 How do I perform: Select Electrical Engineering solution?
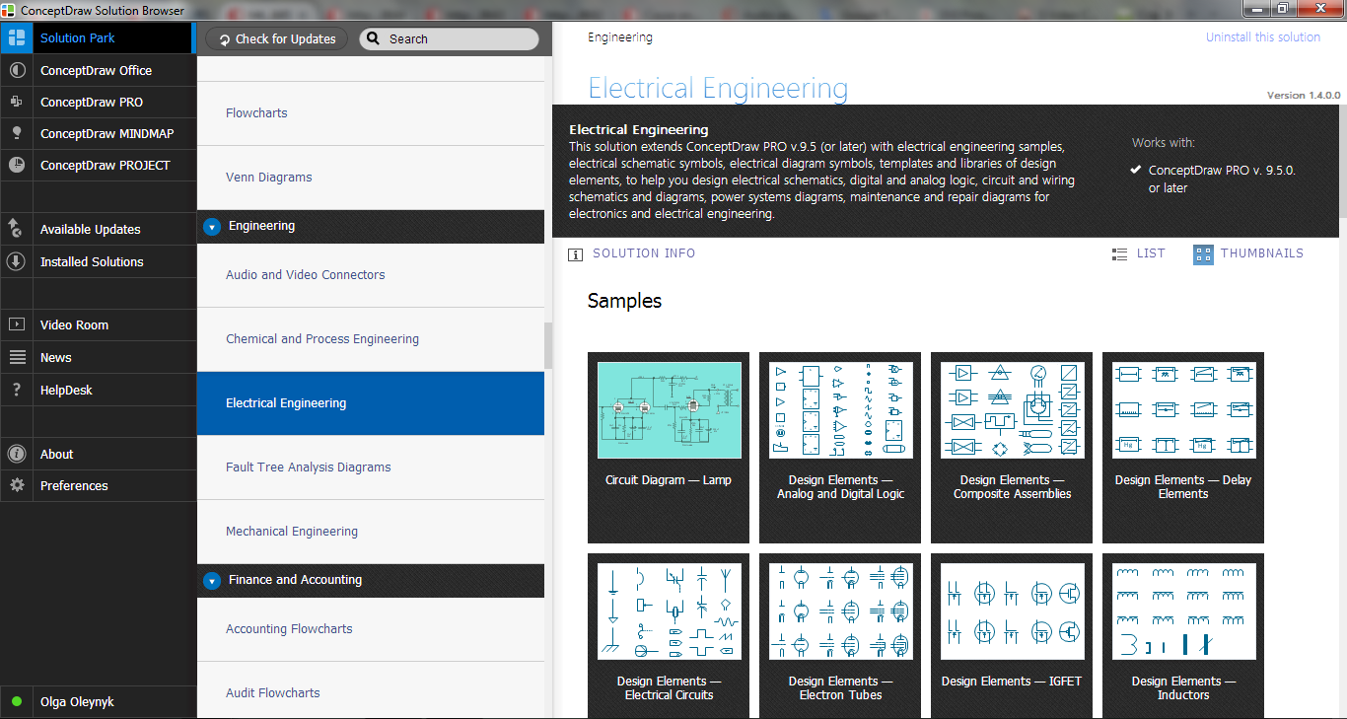point(371,403)
